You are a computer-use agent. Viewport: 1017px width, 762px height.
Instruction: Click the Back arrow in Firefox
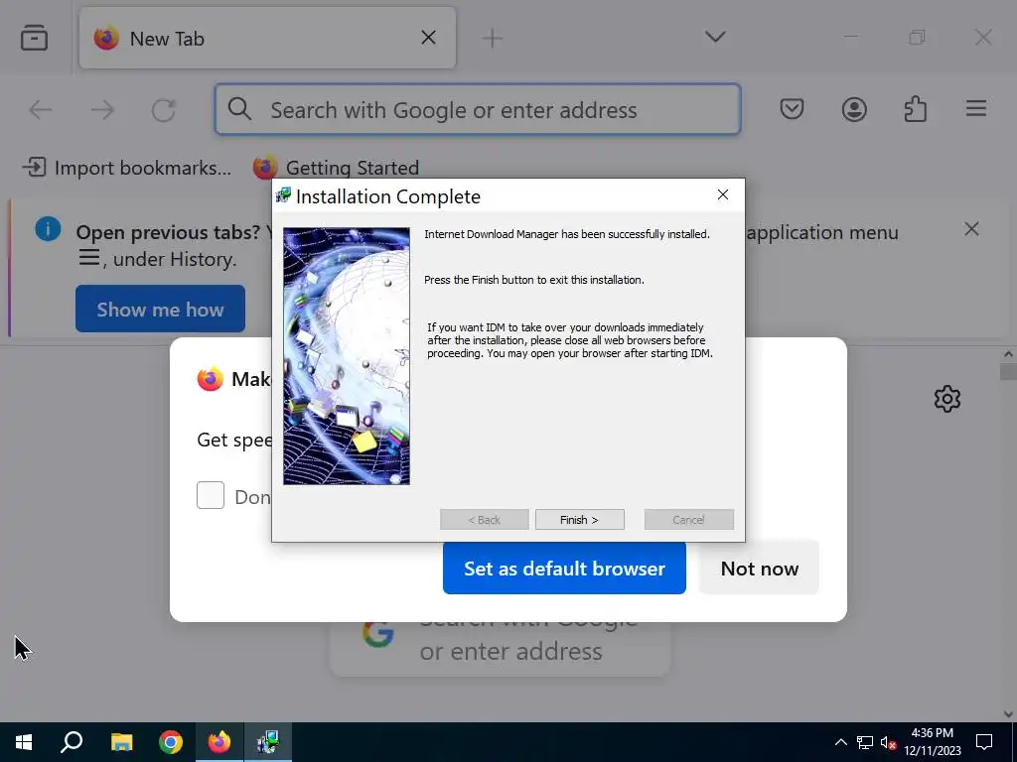[40, 109]
